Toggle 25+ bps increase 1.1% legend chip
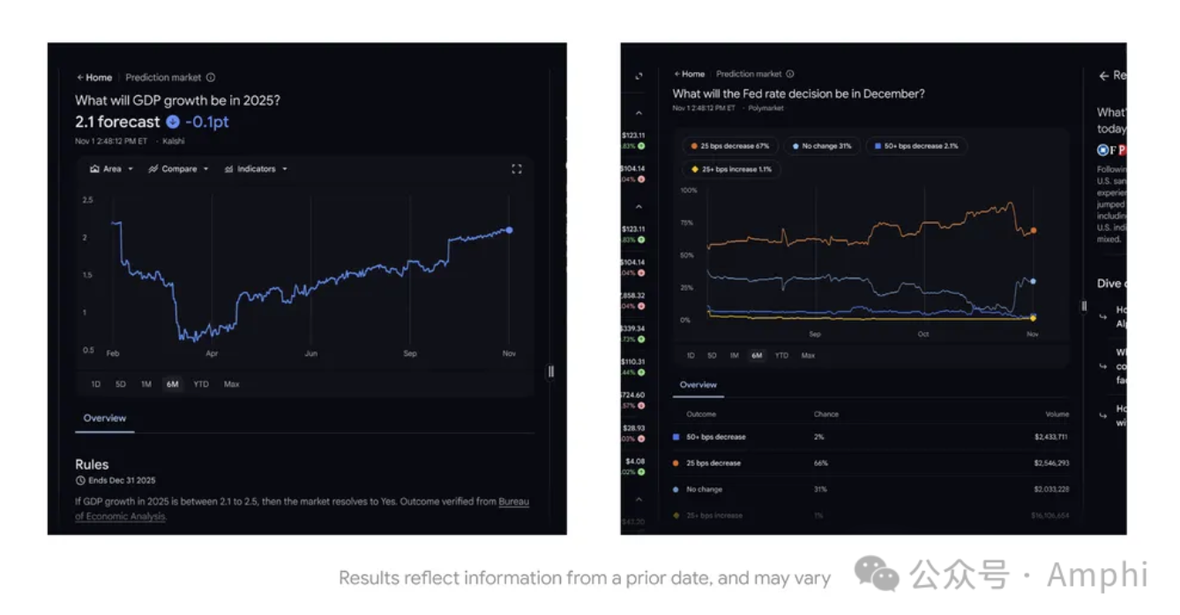 [x=730, y=169]
